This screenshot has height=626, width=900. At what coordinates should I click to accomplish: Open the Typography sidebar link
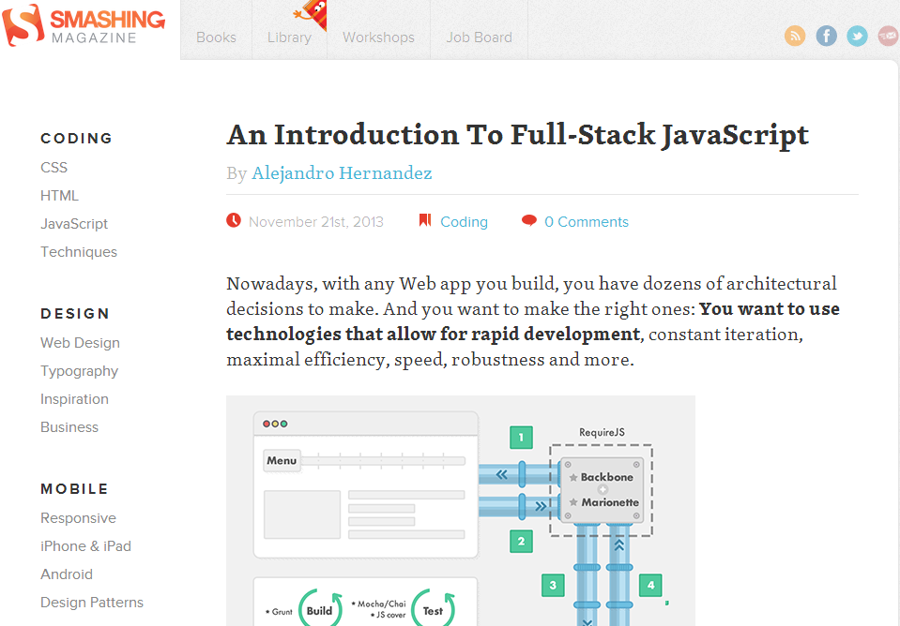click(x=79, y=371)
